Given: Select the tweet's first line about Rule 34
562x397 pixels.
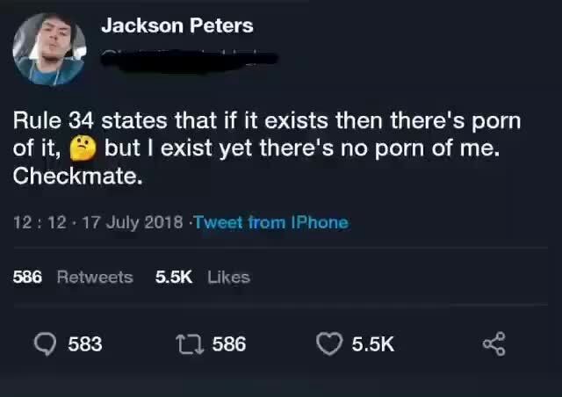Looking at the screenshot, I should pyautogui.click(x=267, y=120).
